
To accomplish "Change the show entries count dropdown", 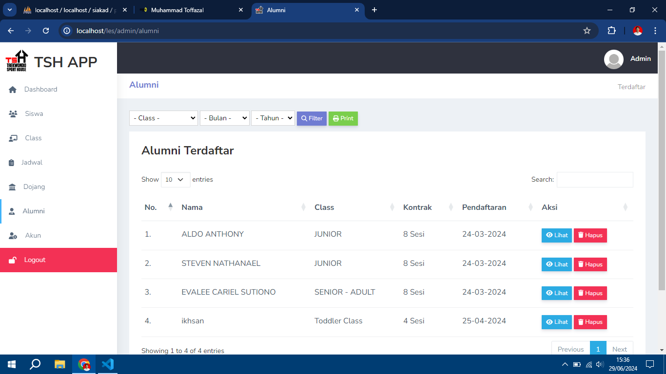I will (x=176, y=180).
